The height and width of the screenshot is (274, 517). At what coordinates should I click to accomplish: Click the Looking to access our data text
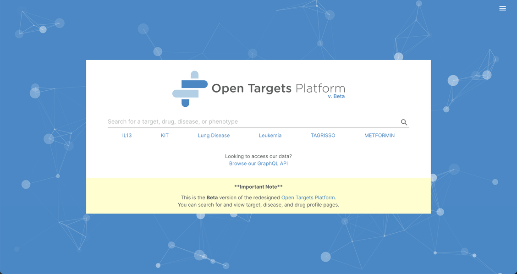pyautogui.click(x=258, y=156)
